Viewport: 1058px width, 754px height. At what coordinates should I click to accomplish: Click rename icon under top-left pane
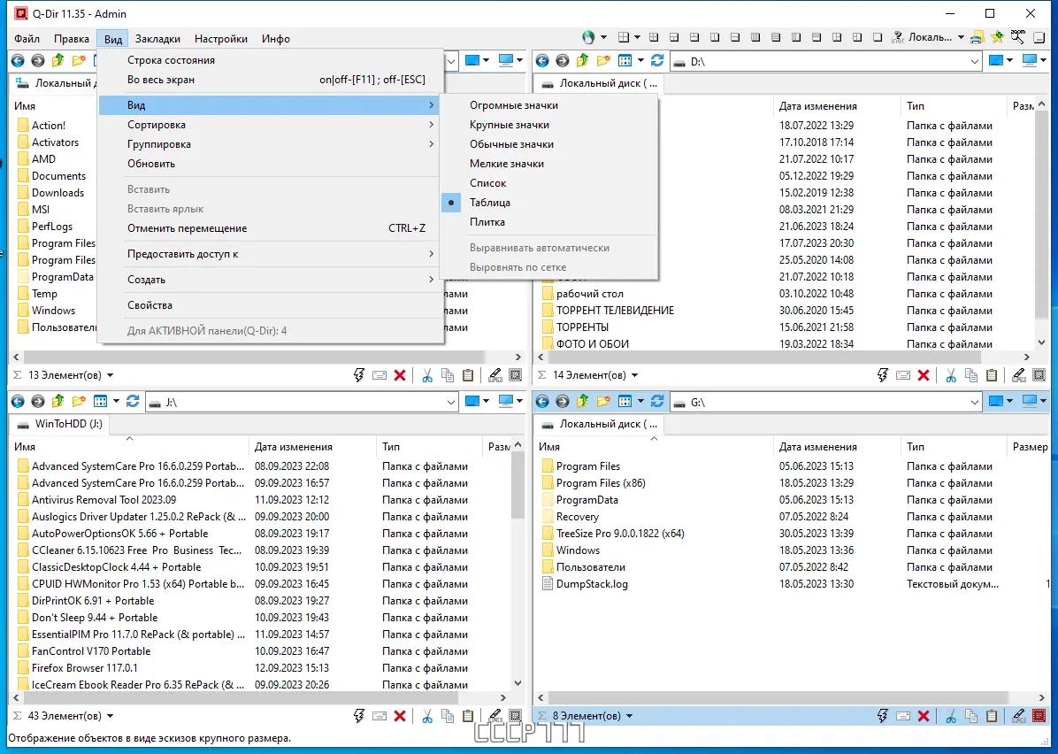(379, 375)
